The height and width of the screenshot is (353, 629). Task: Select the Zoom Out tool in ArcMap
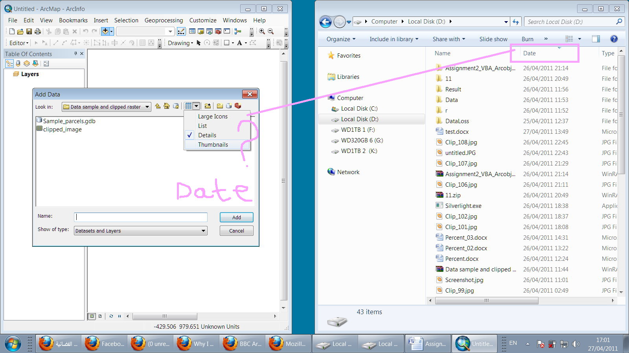(x=270, y=31)
